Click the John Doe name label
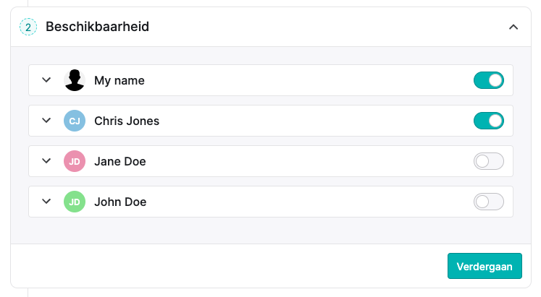Screen dimensions: 541x297 tap(120, 202)
